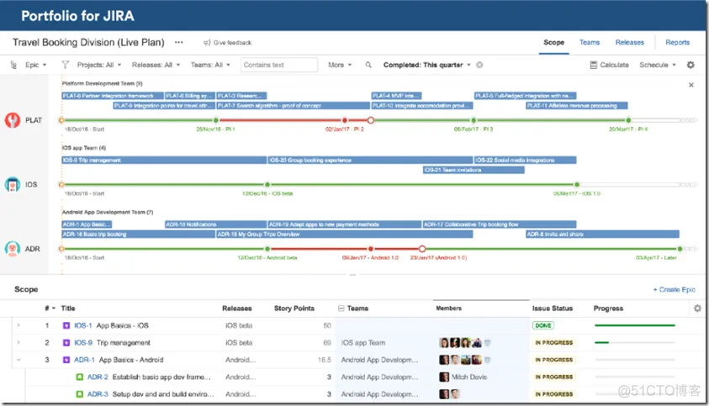Open the Teams: All filter dropdown
Viewport: 709px width, 406px height.
210,65
